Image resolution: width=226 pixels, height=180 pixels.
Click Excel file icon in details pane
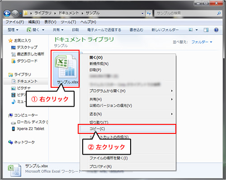click(x=14, y=170)
